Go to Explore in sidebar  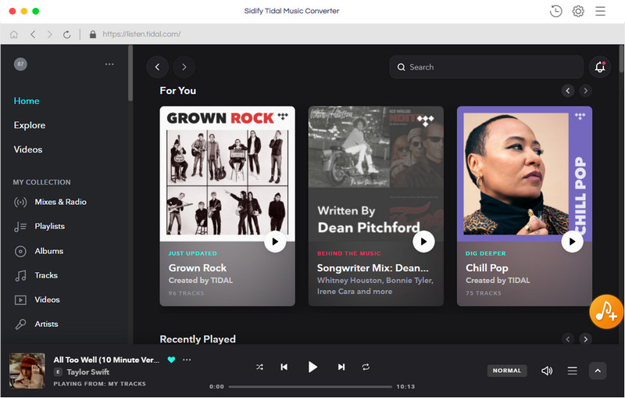(30, 125)
